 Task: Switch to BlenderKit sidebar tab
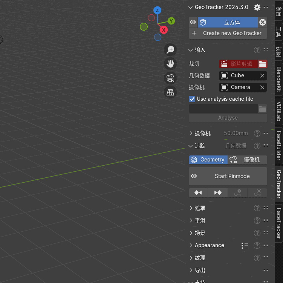pyautogui.click(x=279, y=79)
